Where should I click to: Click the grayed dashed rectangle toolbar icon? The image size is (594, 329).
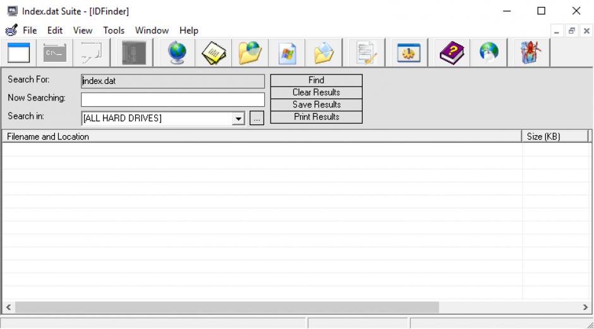[x=92, y=52]
